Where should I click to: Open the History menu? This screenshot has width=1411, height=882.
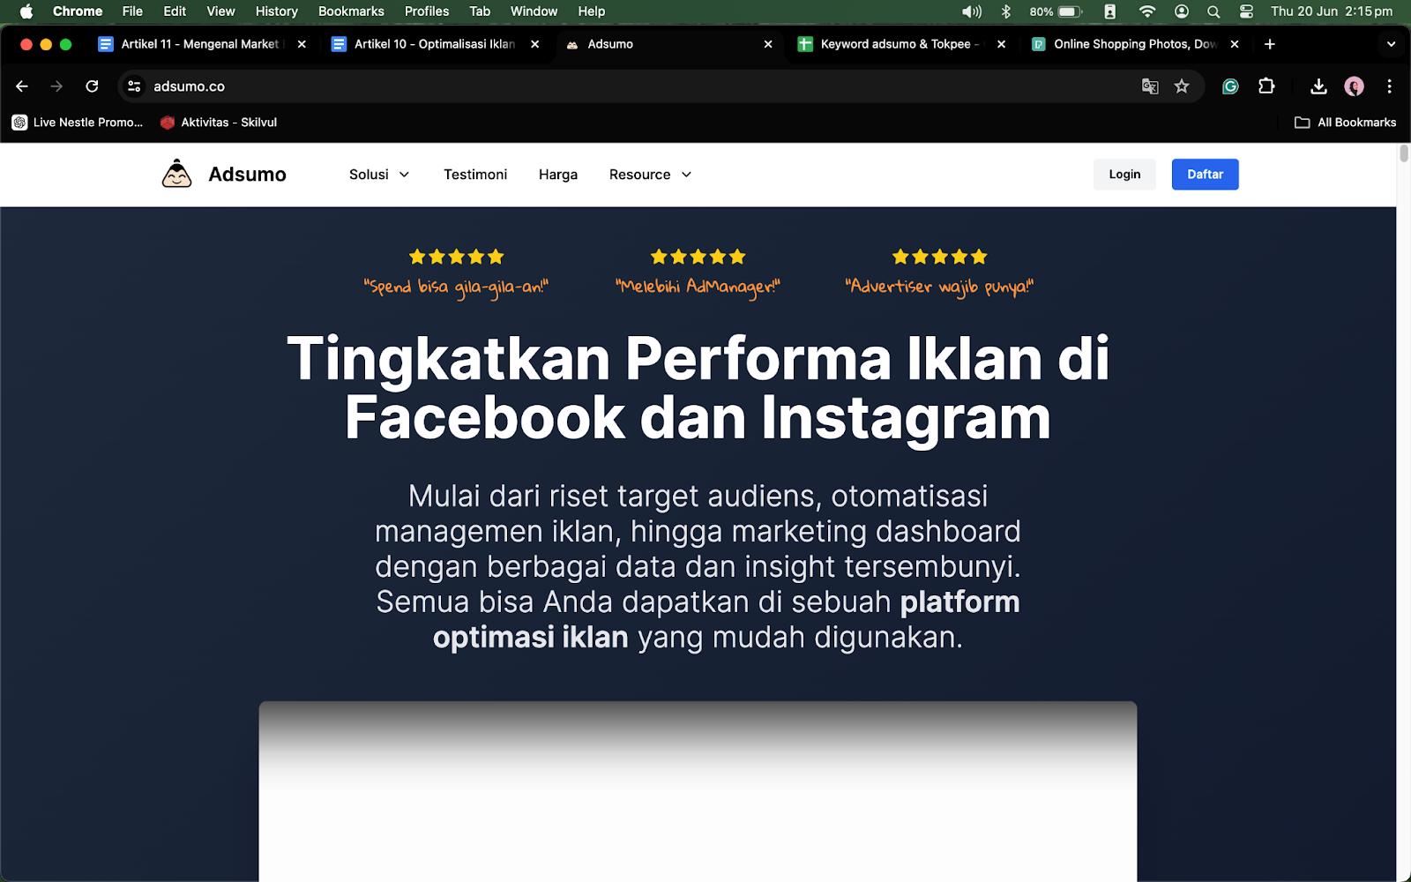pyautogui.click(x=277, y=11)
